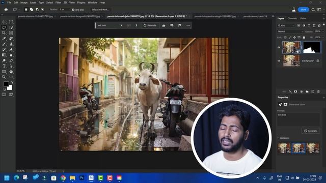Show overflow document tabs arrows
326x183 pixels.
[273, 16]
